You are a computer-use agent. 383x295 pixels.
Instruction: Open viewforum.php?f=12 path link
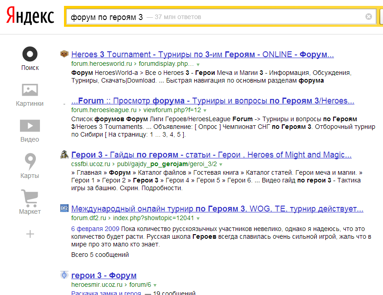172,110
